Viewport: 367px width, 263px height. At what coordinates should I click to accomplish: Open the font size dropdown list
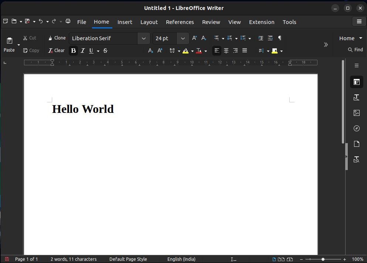click(183, 38)
